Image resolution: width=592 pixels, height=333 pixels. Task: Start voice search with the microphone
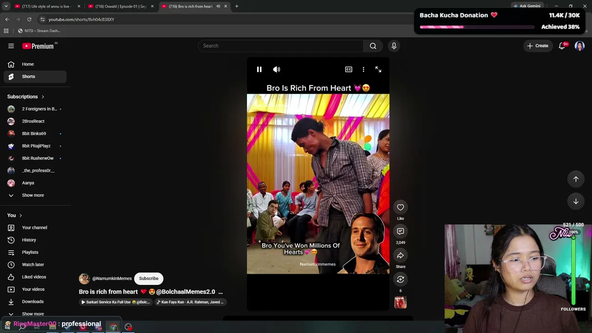(x=394, y=46)
